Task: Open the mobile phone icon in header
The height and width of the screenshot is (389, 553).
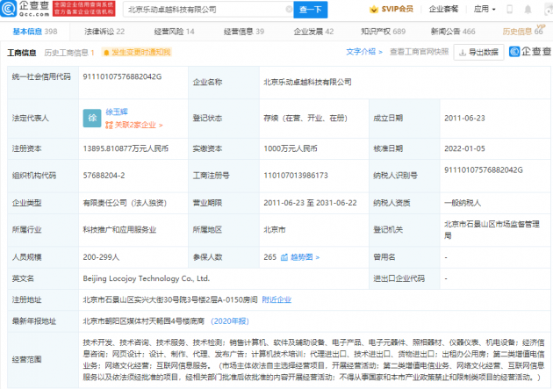Action: click(x=509, y=9)
